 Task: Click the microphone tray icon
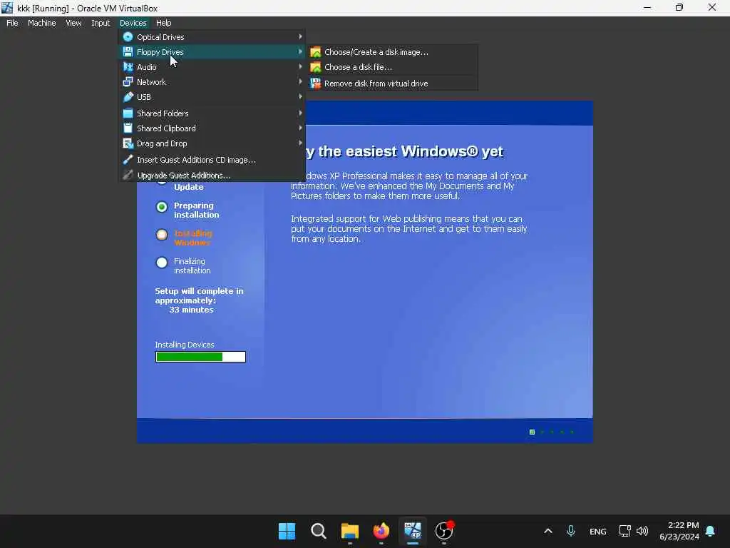(x=571, y=531)
